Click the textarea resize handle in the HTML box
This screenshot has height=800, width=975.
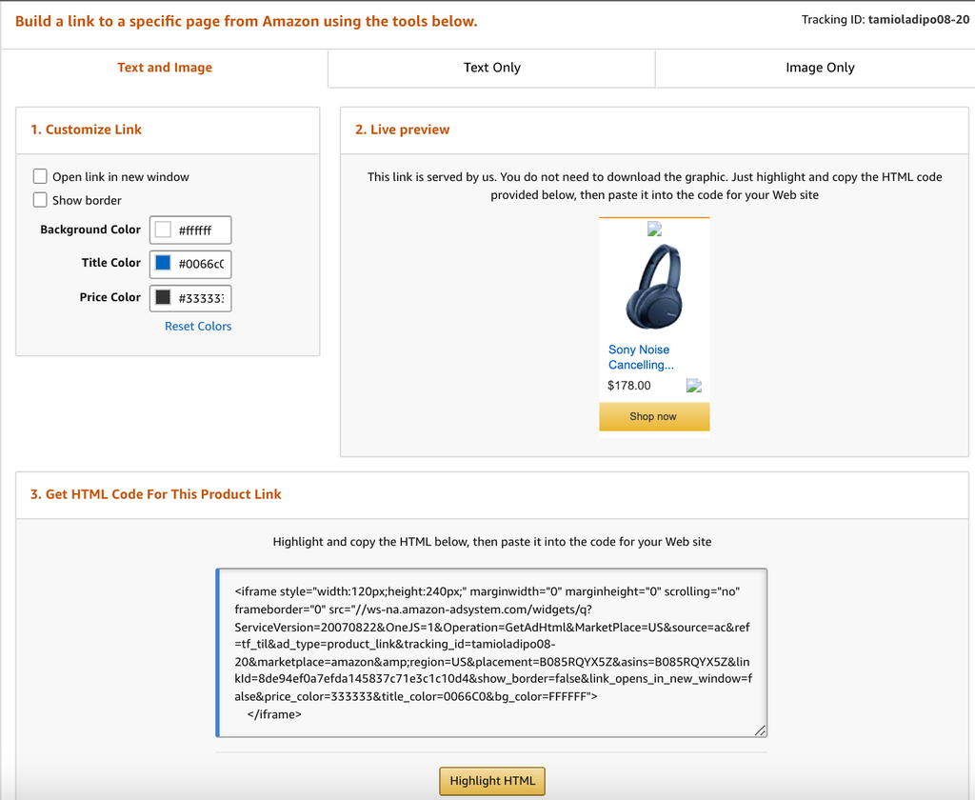coord(760,730)
